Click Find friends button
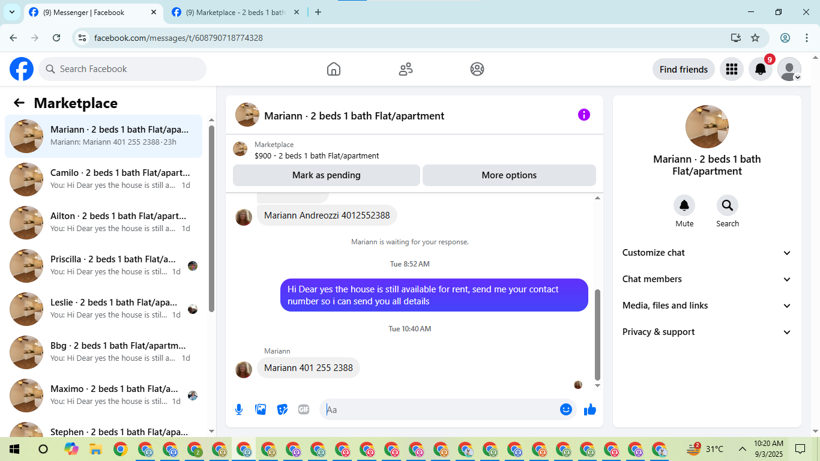820x461 pixels. pos(684,69)
